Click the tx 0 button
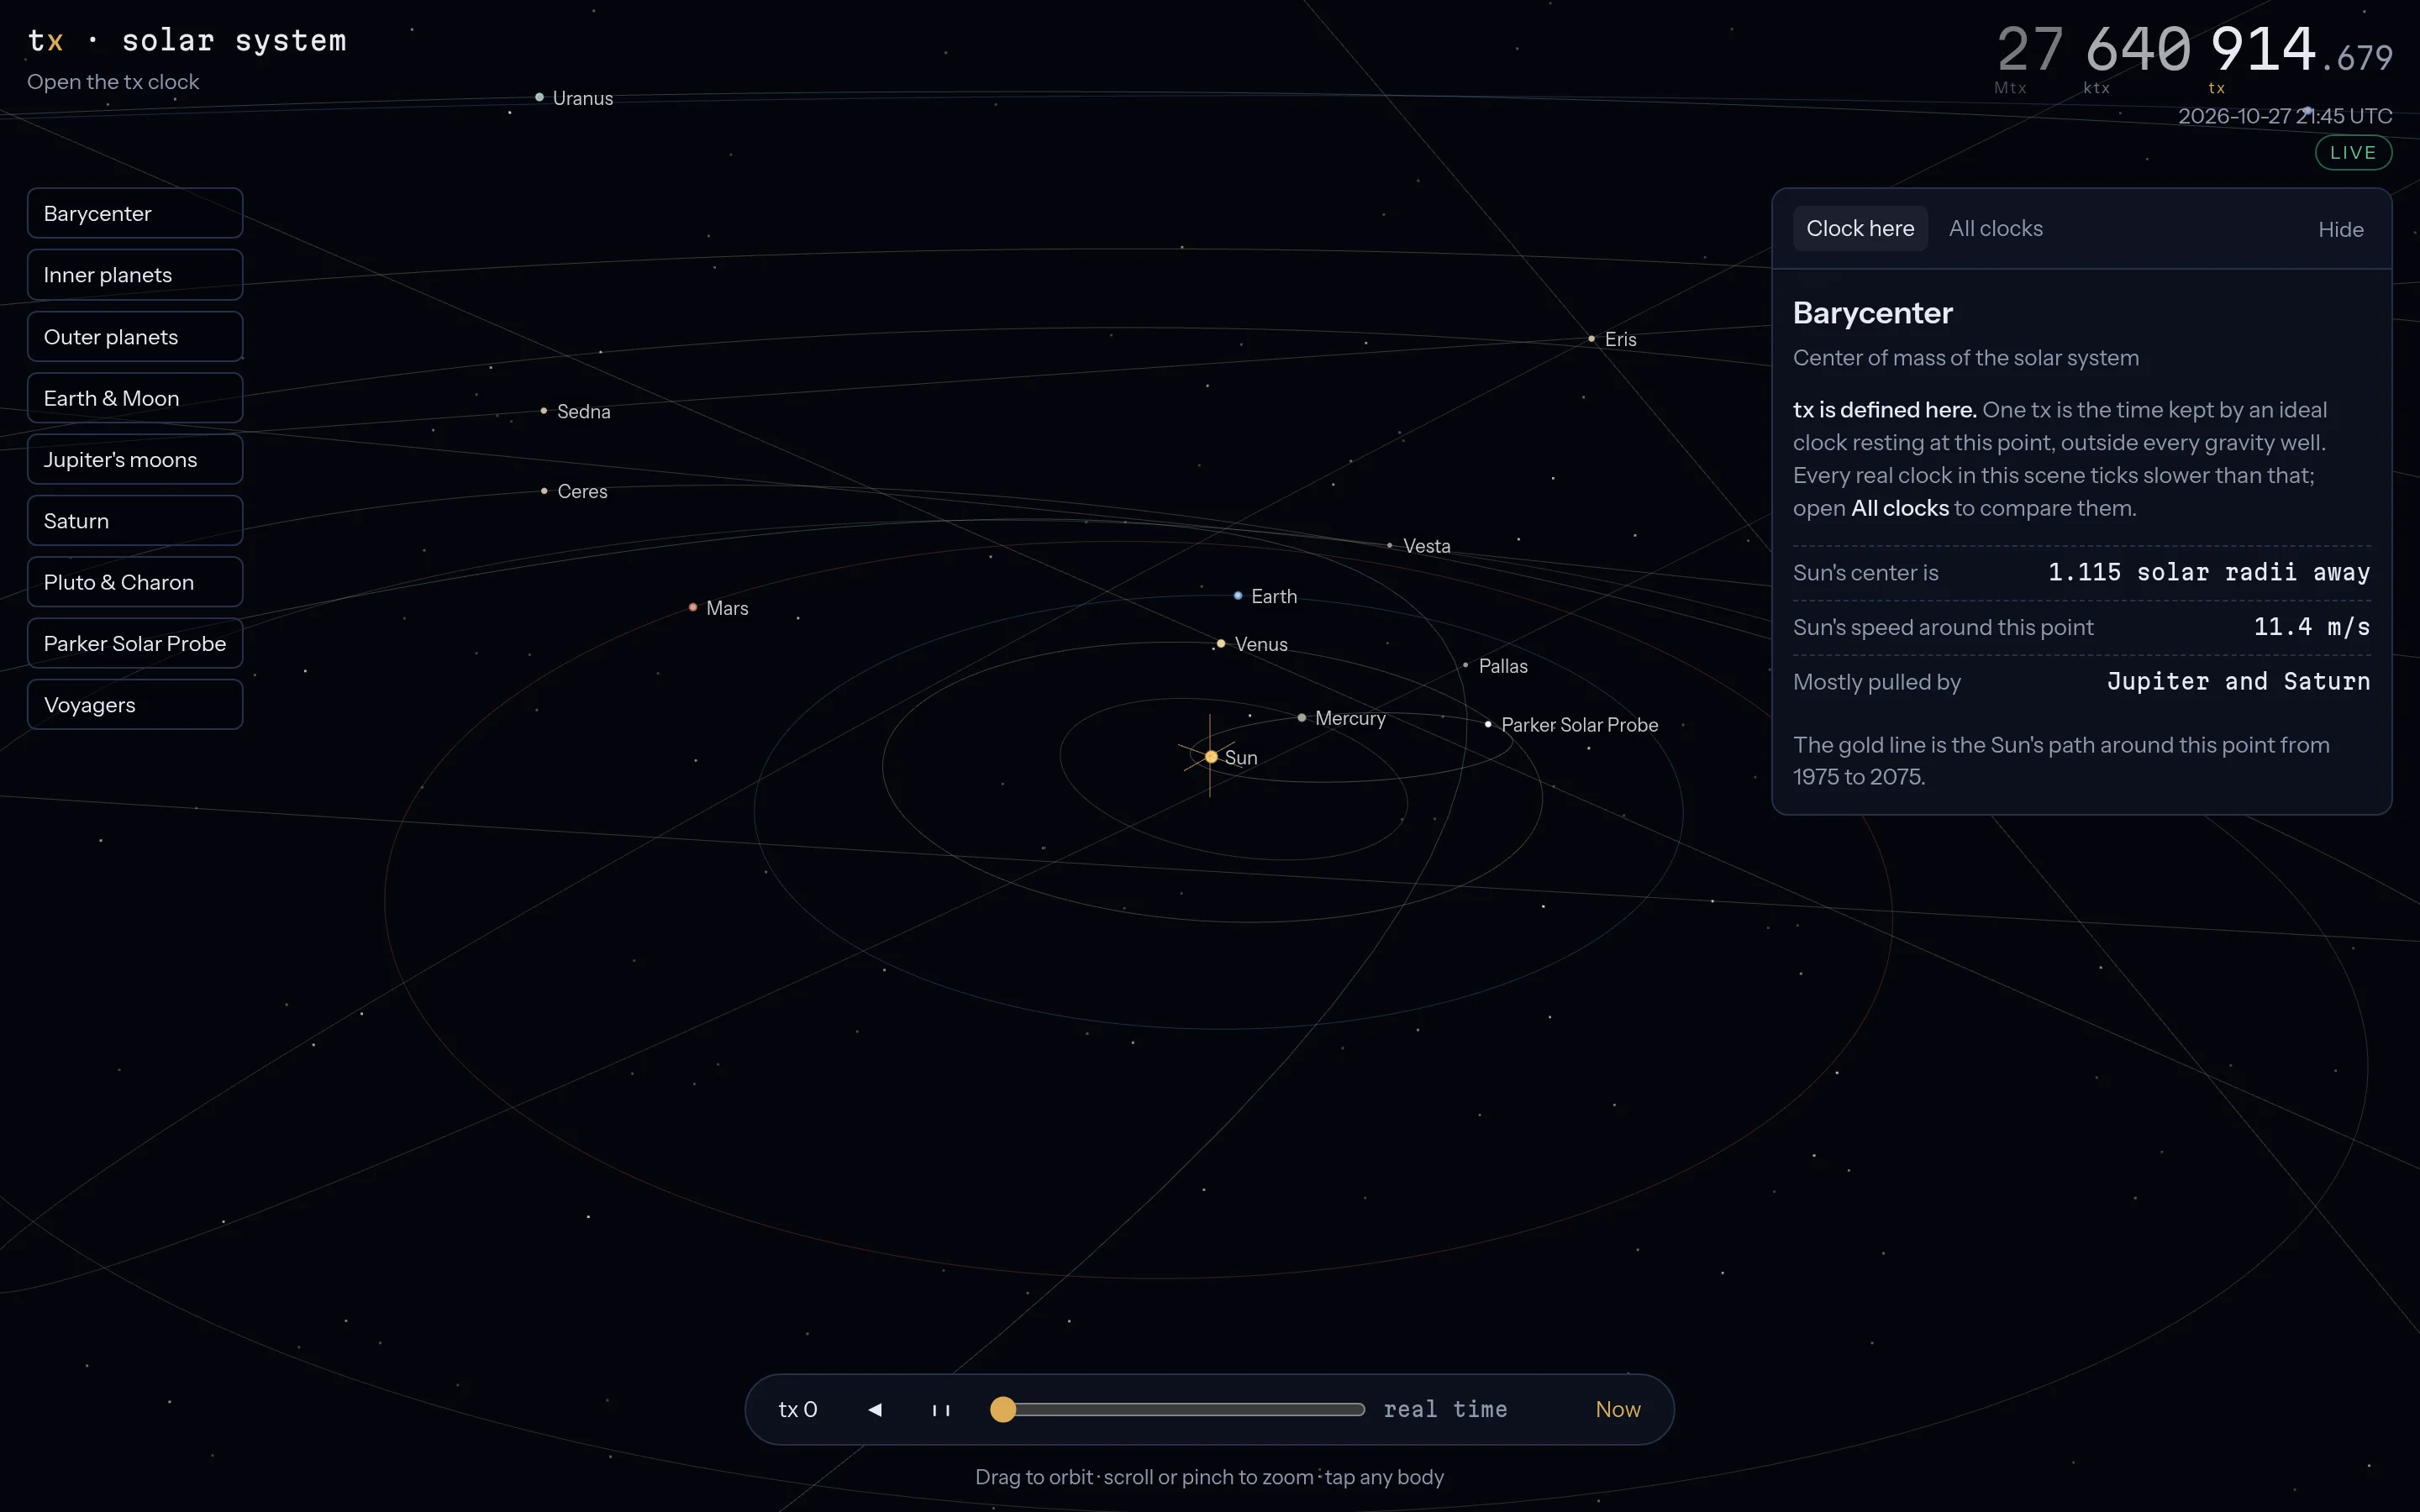2420x1512 pixels. (x=797, y=1409)
